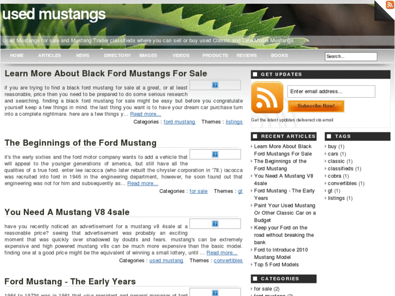Open recent article Keep your Ford on the road
The width and height of the screenshot is (395, 296).
click(x=284, y=235)
